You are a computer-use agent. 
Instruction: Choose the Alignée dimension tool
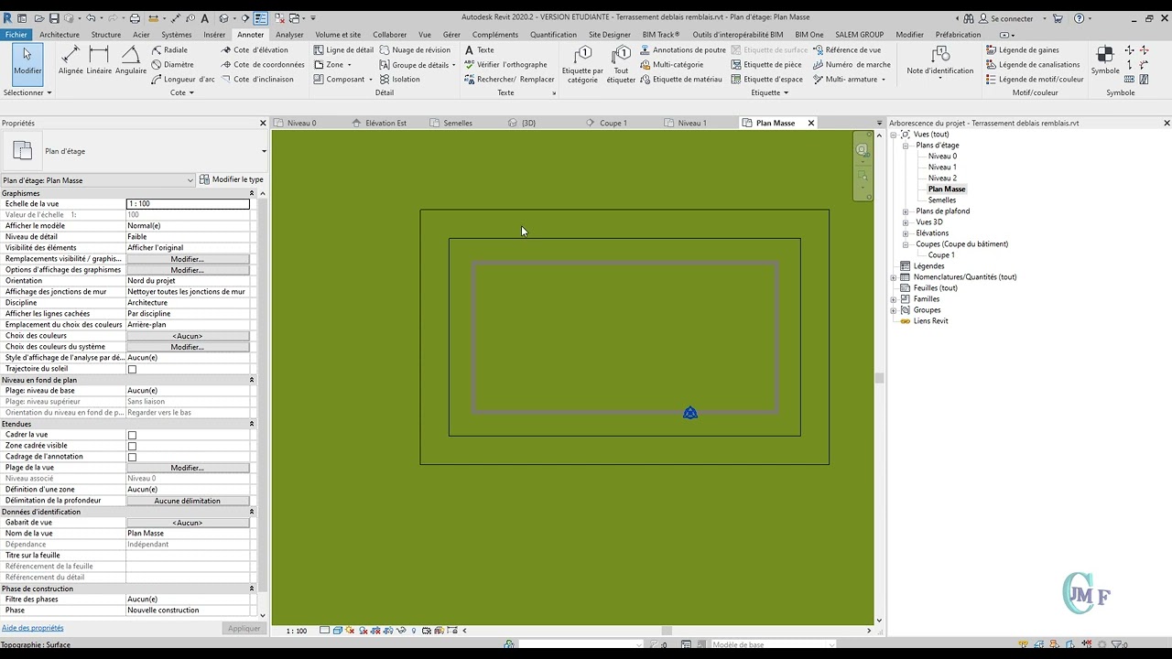71,60
